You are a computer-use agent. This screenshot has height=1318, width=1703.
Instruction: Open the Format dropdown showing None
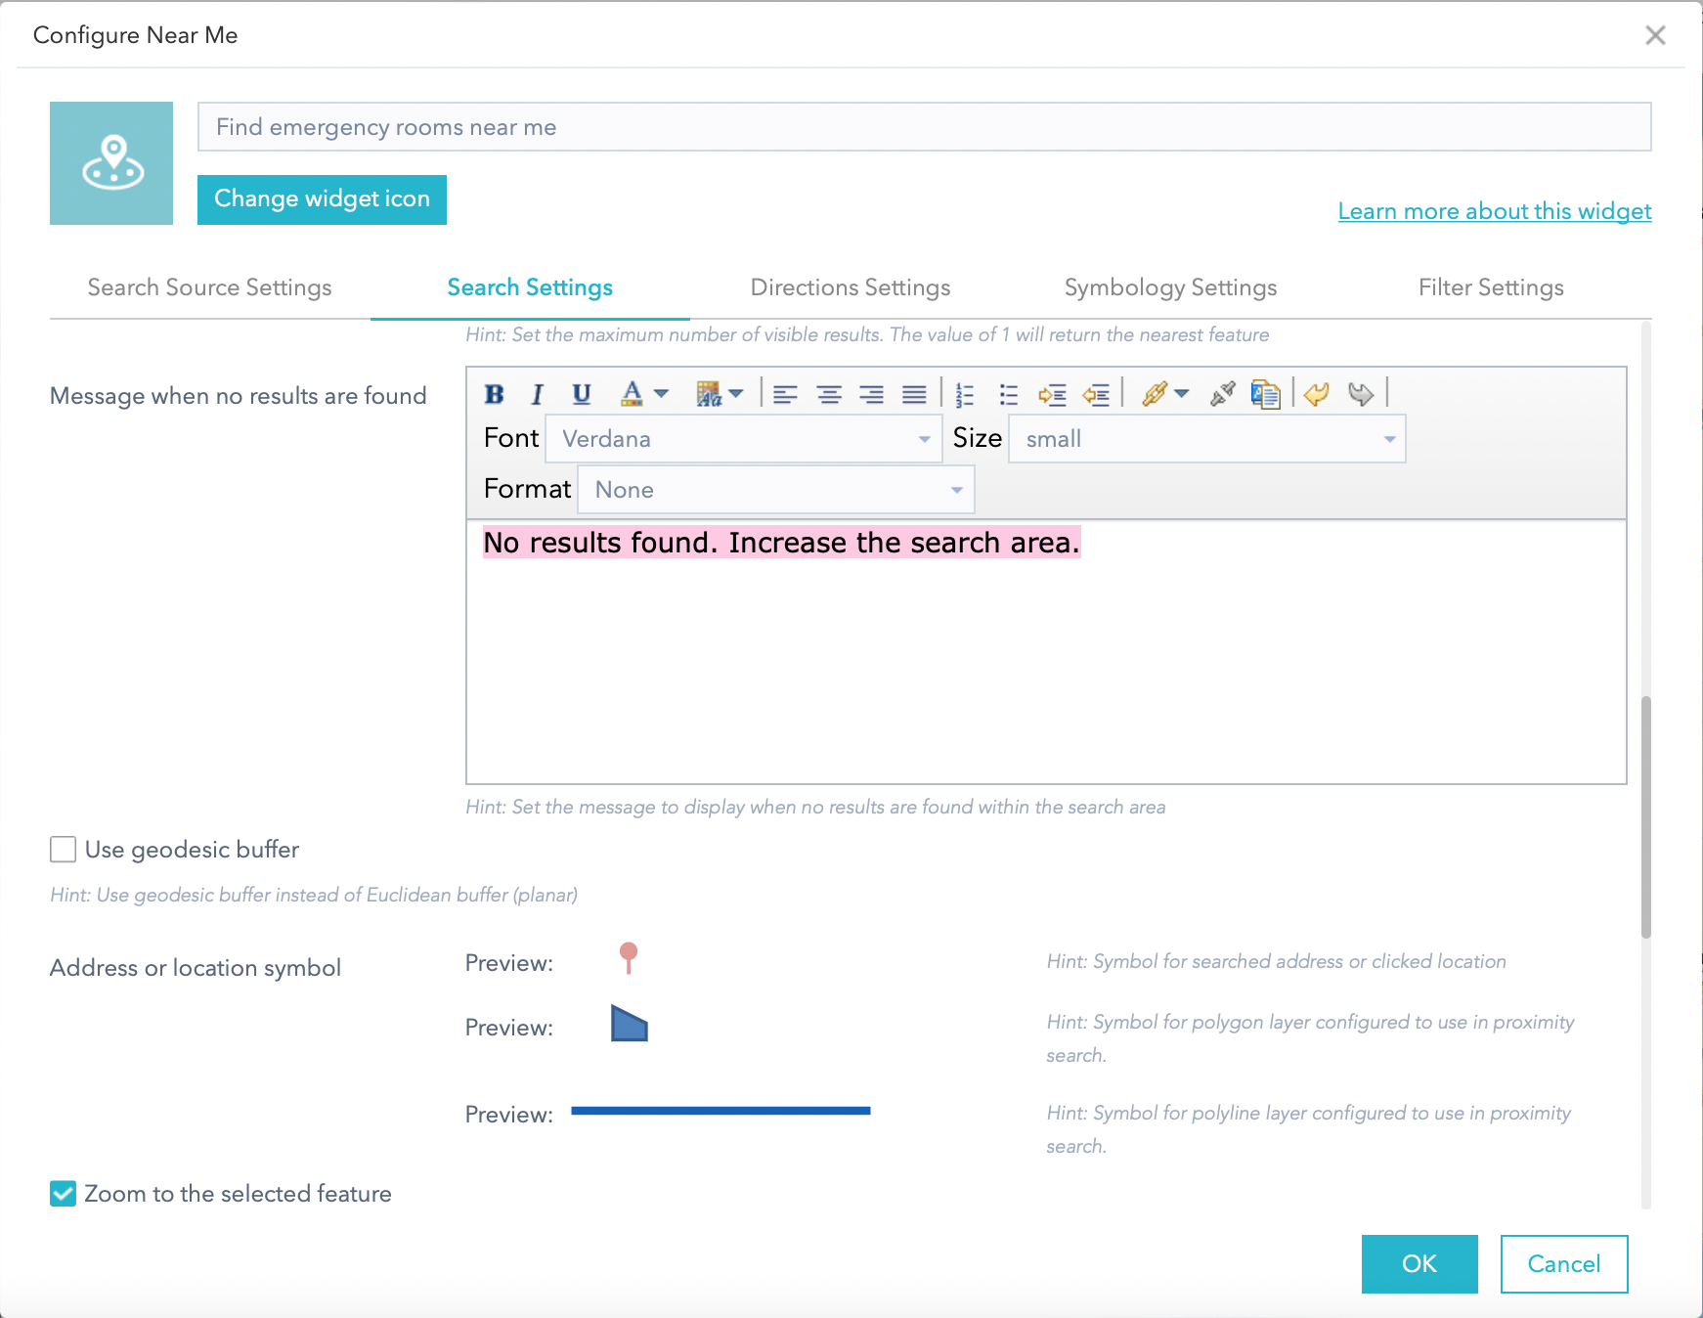776,490
